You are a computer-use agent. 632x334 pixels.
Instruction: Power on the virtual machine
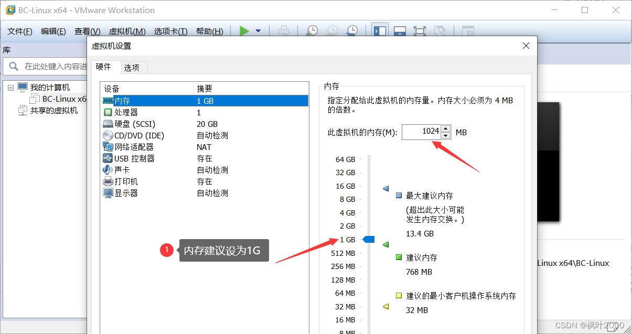point(244,30)
